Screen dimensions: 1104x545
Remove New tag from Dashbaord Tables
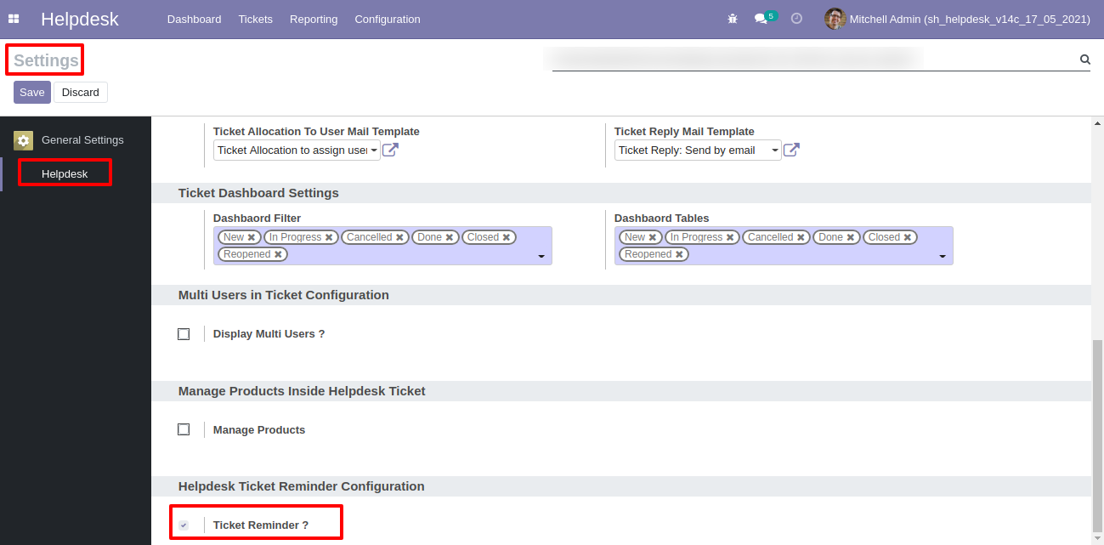(x=653, y=238)
